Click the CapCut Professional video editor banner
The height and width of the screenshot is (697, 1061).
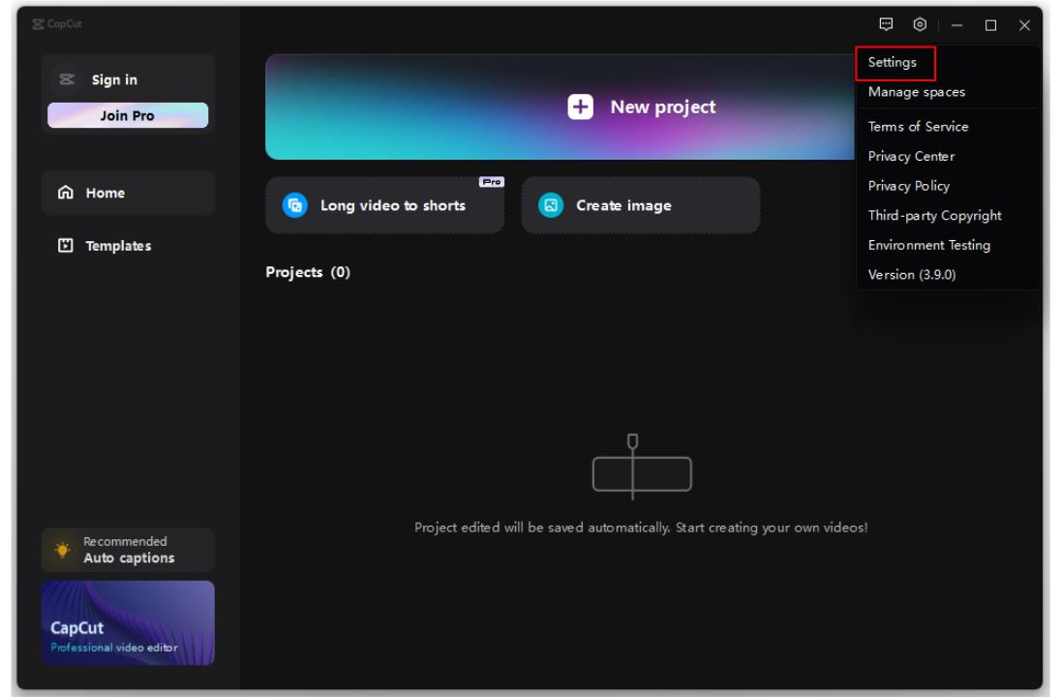[128, 622]
